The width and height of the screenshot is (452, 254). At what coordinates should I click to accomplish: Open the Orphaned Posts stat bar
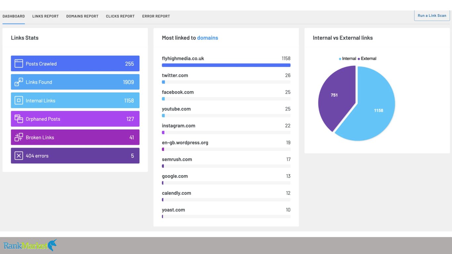[x=75, y=119]
